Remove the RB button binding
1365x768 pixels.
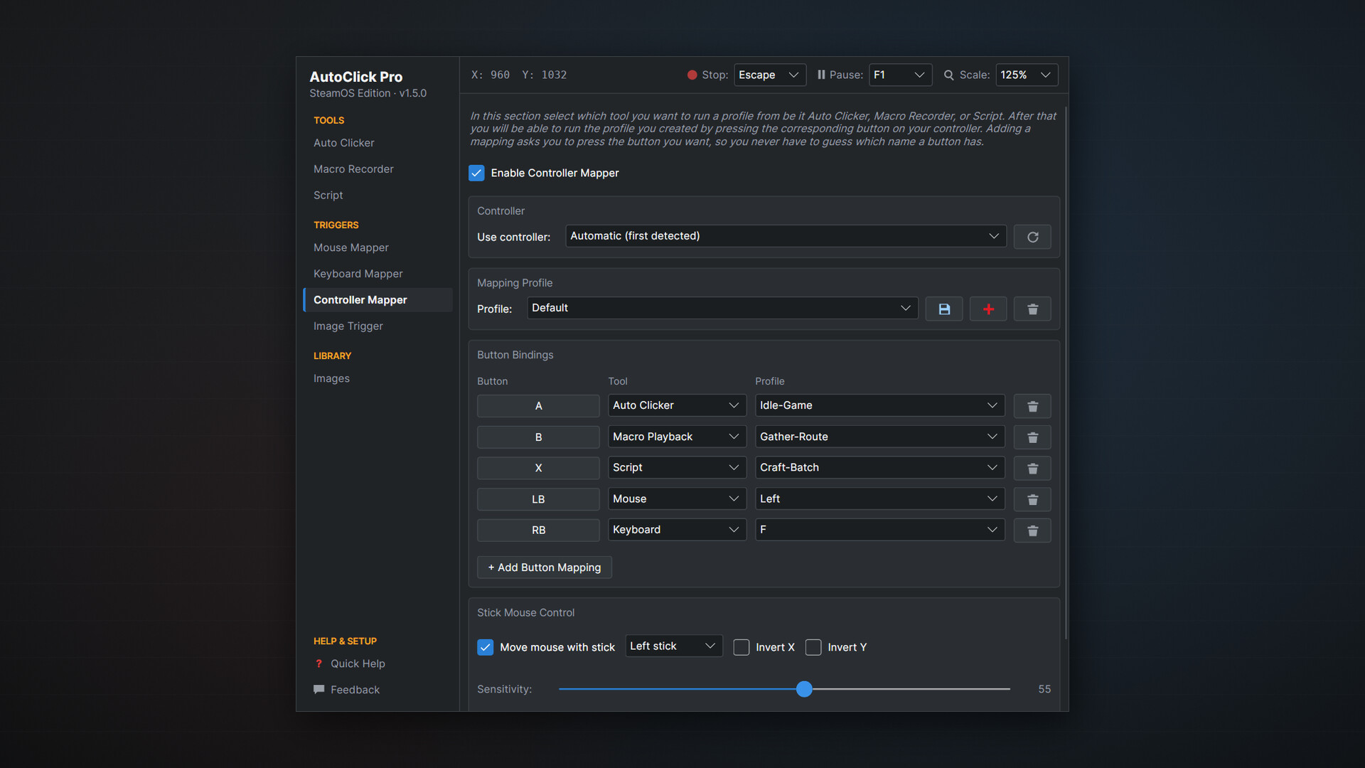(1032, 530)
